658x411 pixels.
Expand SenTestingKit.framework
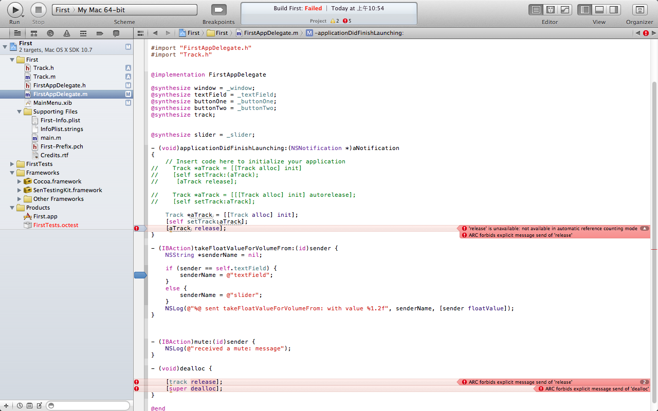coord(20,190)
